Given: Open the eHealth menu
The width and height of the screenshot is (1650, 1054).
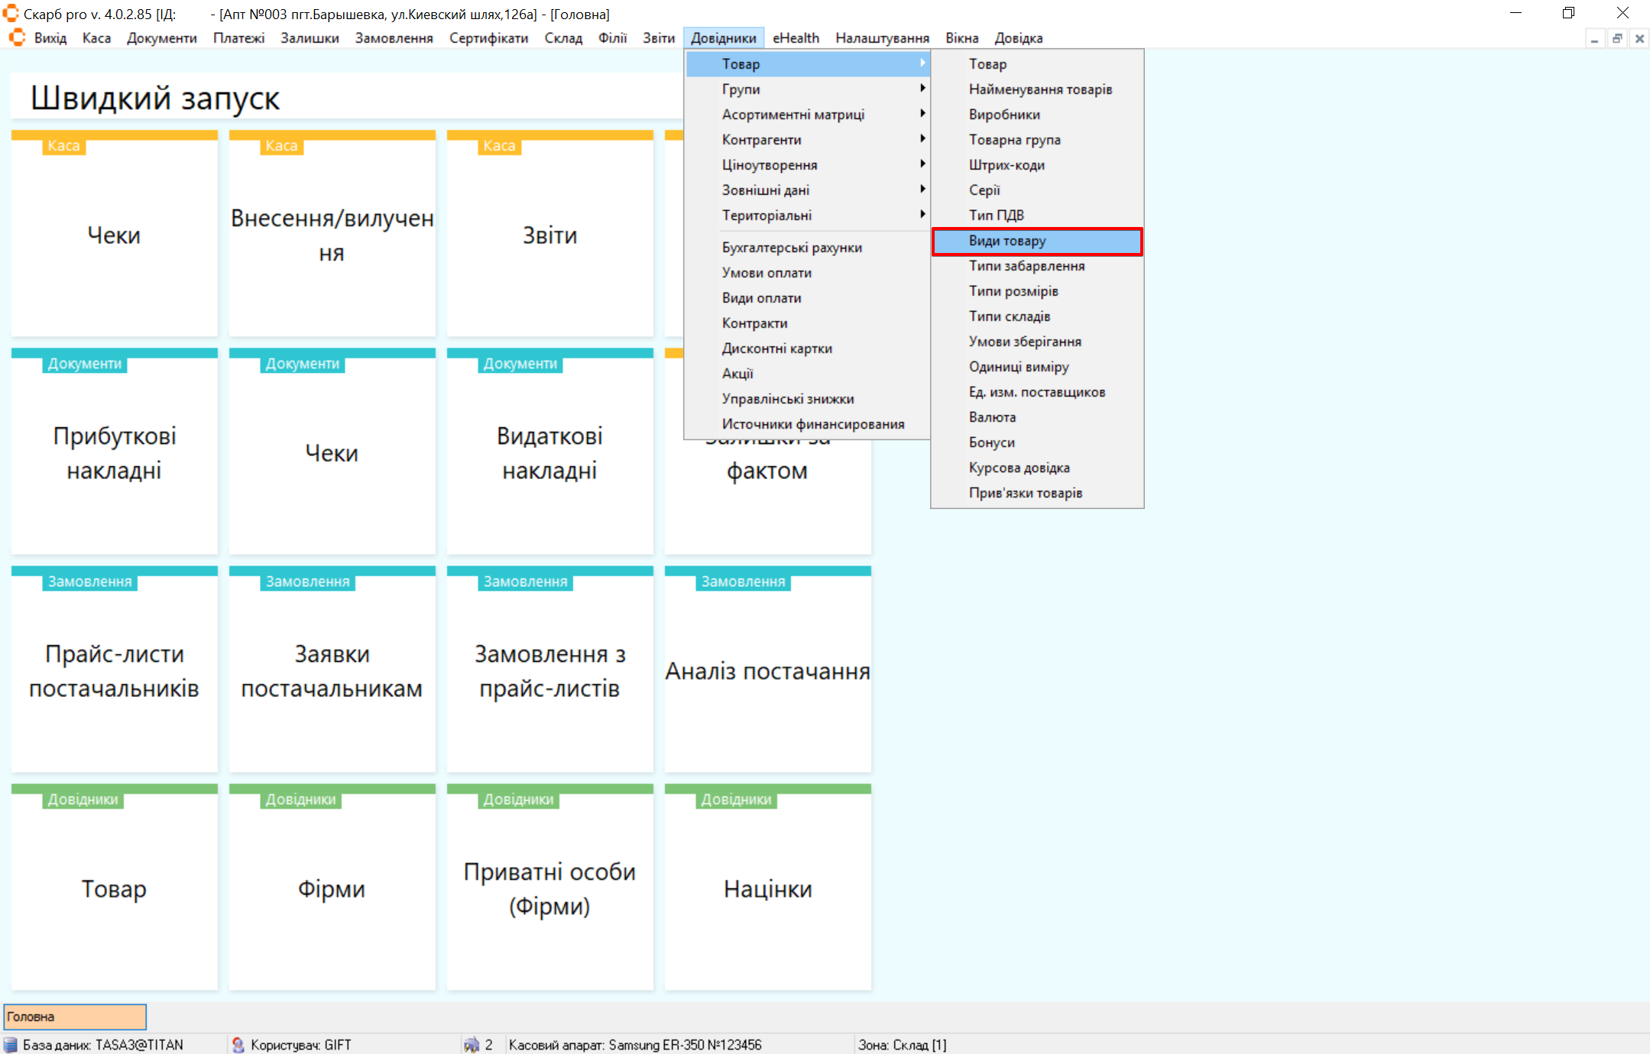Looking at the screenshot, I should [795, 37].
